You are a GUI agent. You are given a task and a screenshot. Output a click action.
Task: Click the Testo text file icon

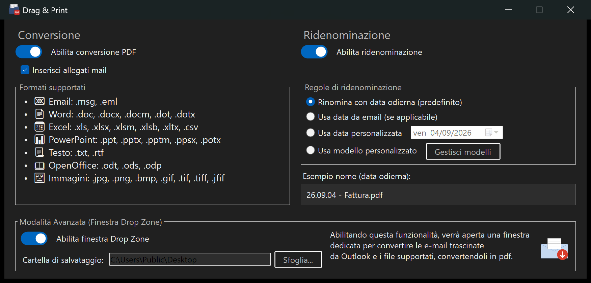(39, 152)
